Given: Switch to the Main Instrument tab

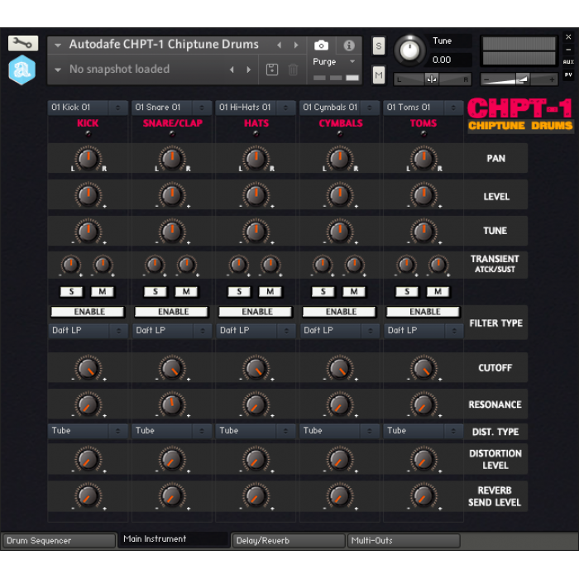Looking at the screenshot, I should coord(174,539).
